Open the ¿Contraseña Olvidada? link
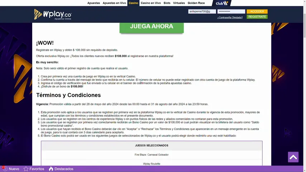The image size is (306, 172). 230,17
